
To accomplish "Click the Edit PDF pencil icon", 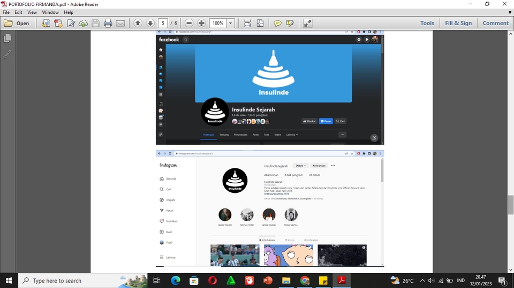I will 71,23.
